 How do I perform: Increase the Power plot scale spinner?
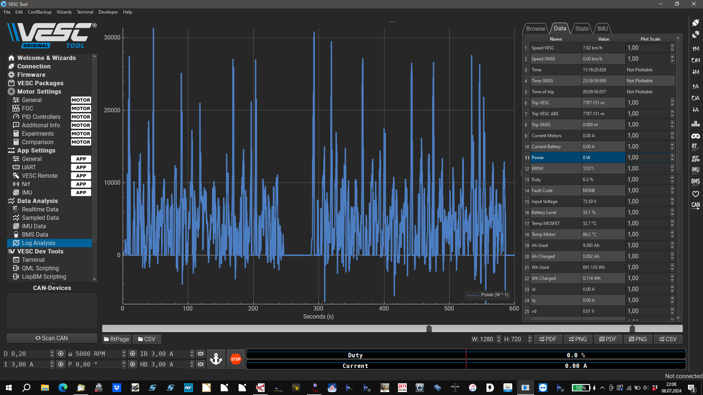(x=672, y=155)
